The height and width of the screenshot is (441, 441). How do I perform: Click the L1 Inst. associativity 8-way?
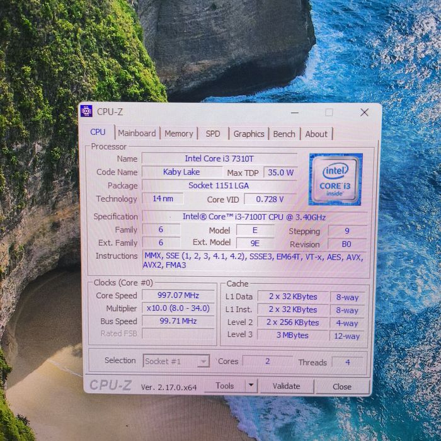(x=347, y=310)
